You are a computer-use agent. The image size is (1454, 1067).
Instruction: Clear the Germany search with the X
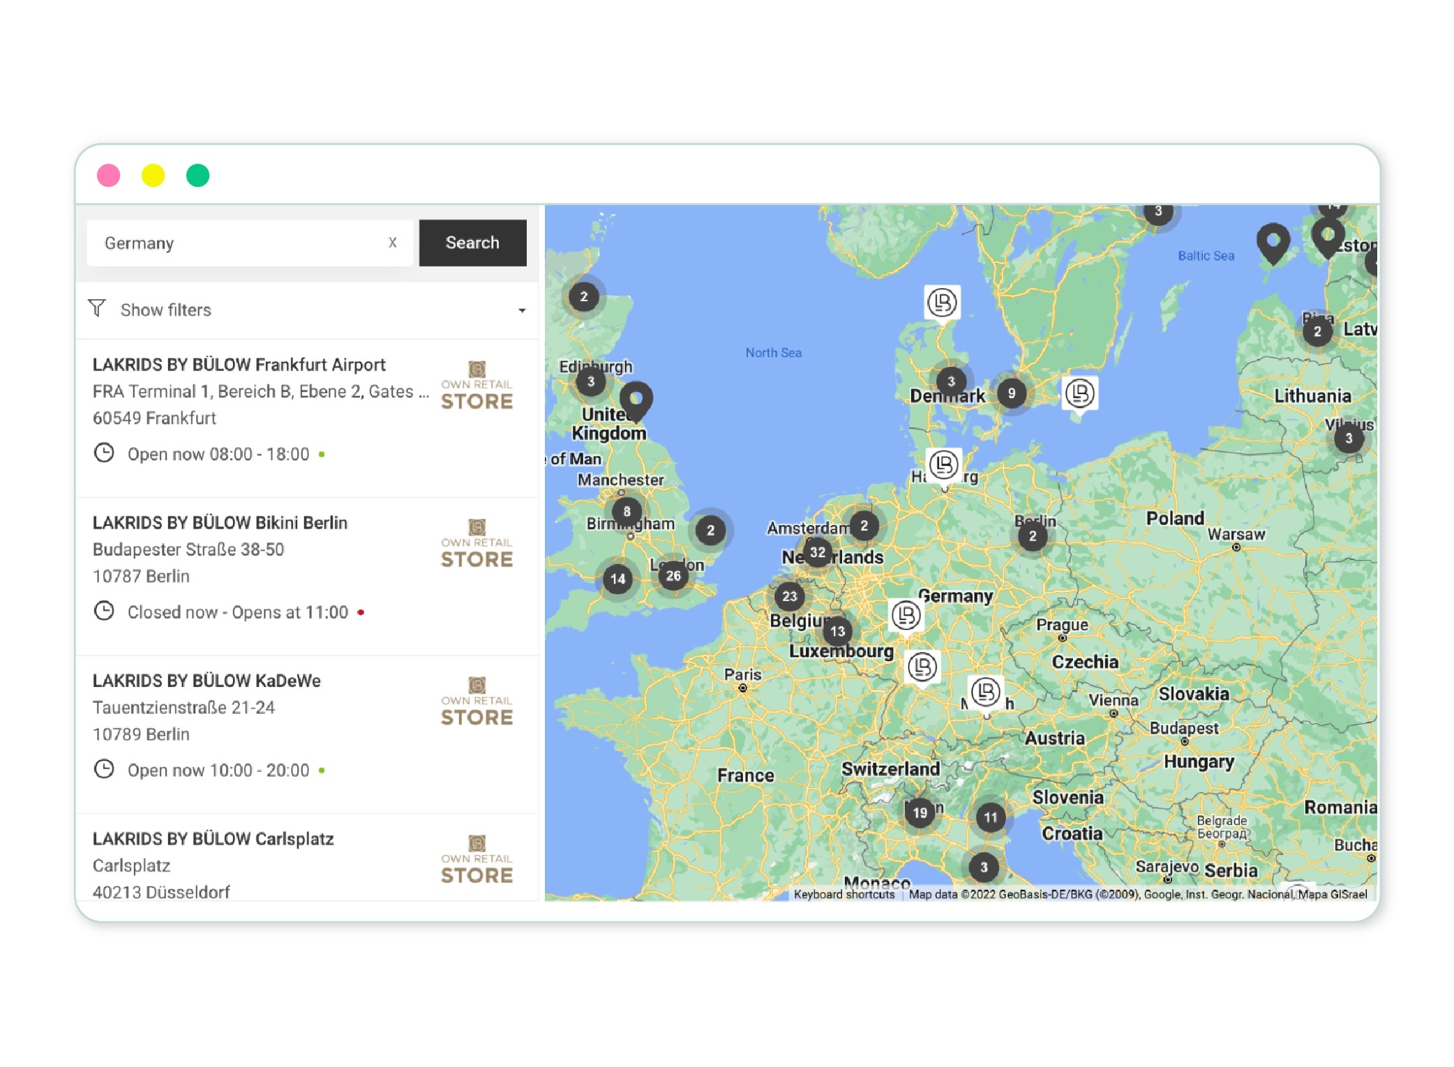coord(392,243)
